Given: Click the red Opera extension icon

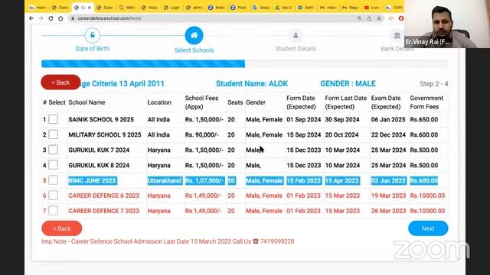Looking at the screenshot, I should (401, 18).
